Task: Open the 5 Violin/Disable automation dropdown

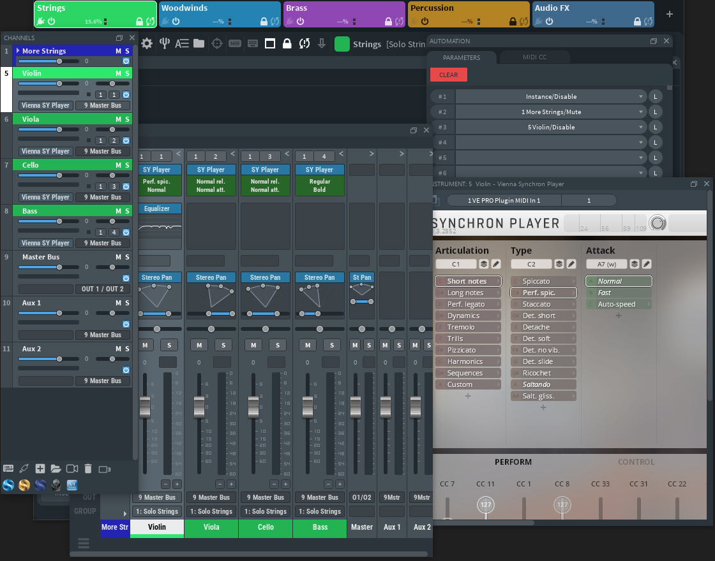Action: [551, 127]
